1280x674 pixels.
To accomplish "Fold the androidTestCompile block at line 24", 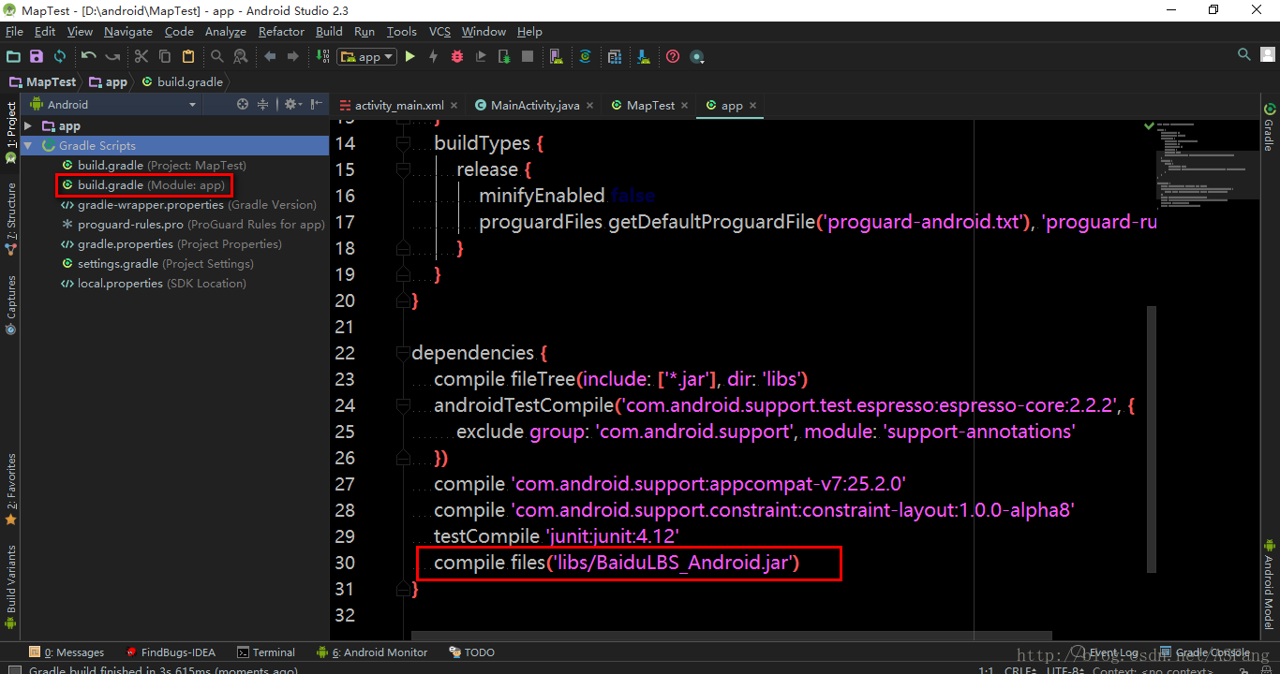I will pyautogui.click(x=403, y=405).
